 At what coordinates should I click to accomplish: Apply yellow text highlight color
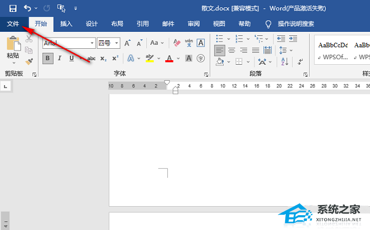pos(150,58)
